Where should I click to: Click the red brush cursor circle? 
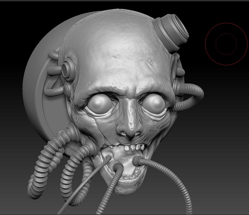[226, 44]
